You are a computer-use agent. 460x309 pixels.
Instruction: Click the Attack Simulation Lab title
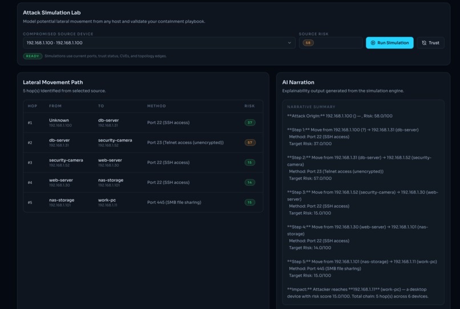pos(51,13)
